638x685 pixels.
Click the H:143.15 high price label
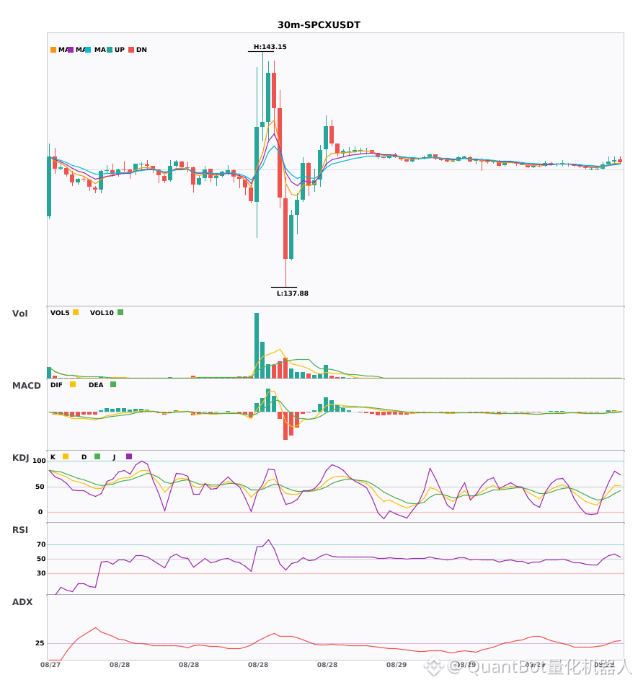tap(270, 47)
